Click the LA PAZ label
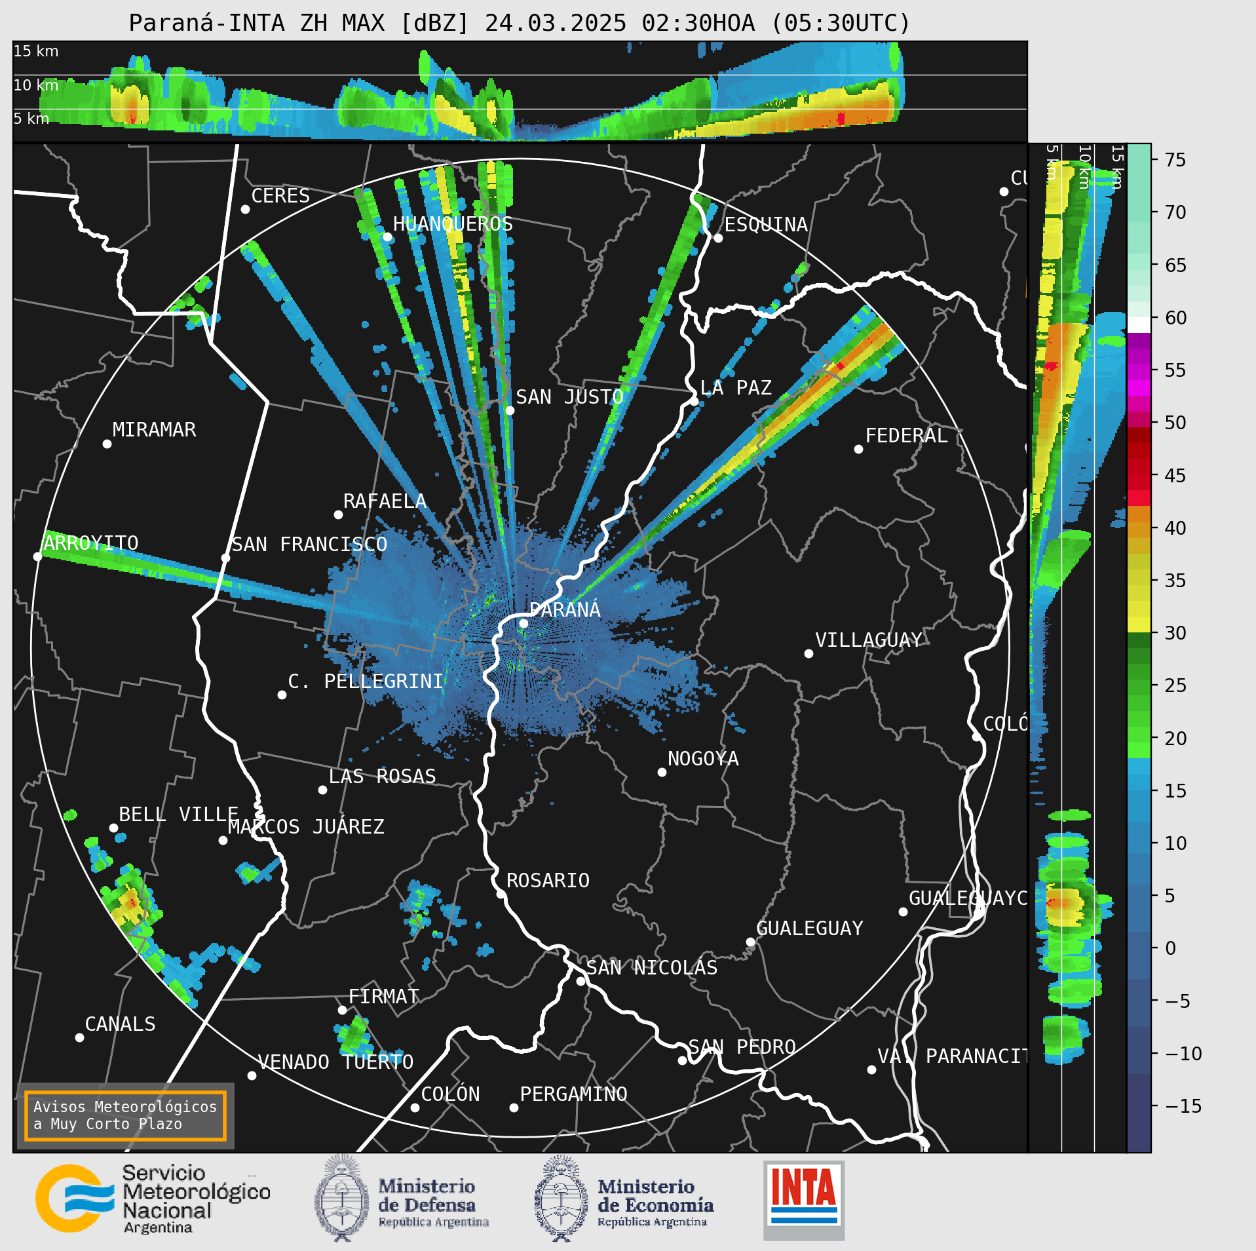Viewport: 1256px width, 1251px height. 736,387
